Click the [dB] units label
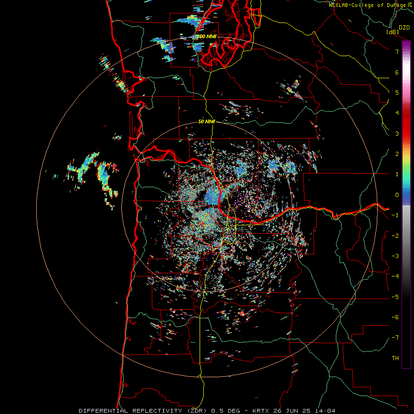414x414 pixels. [393, 32]
